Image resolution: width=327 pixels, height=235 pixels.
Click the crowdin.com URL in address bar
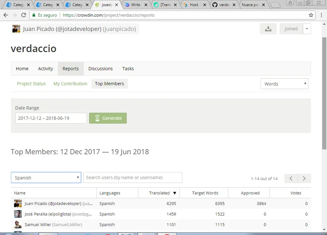[109, 15]
